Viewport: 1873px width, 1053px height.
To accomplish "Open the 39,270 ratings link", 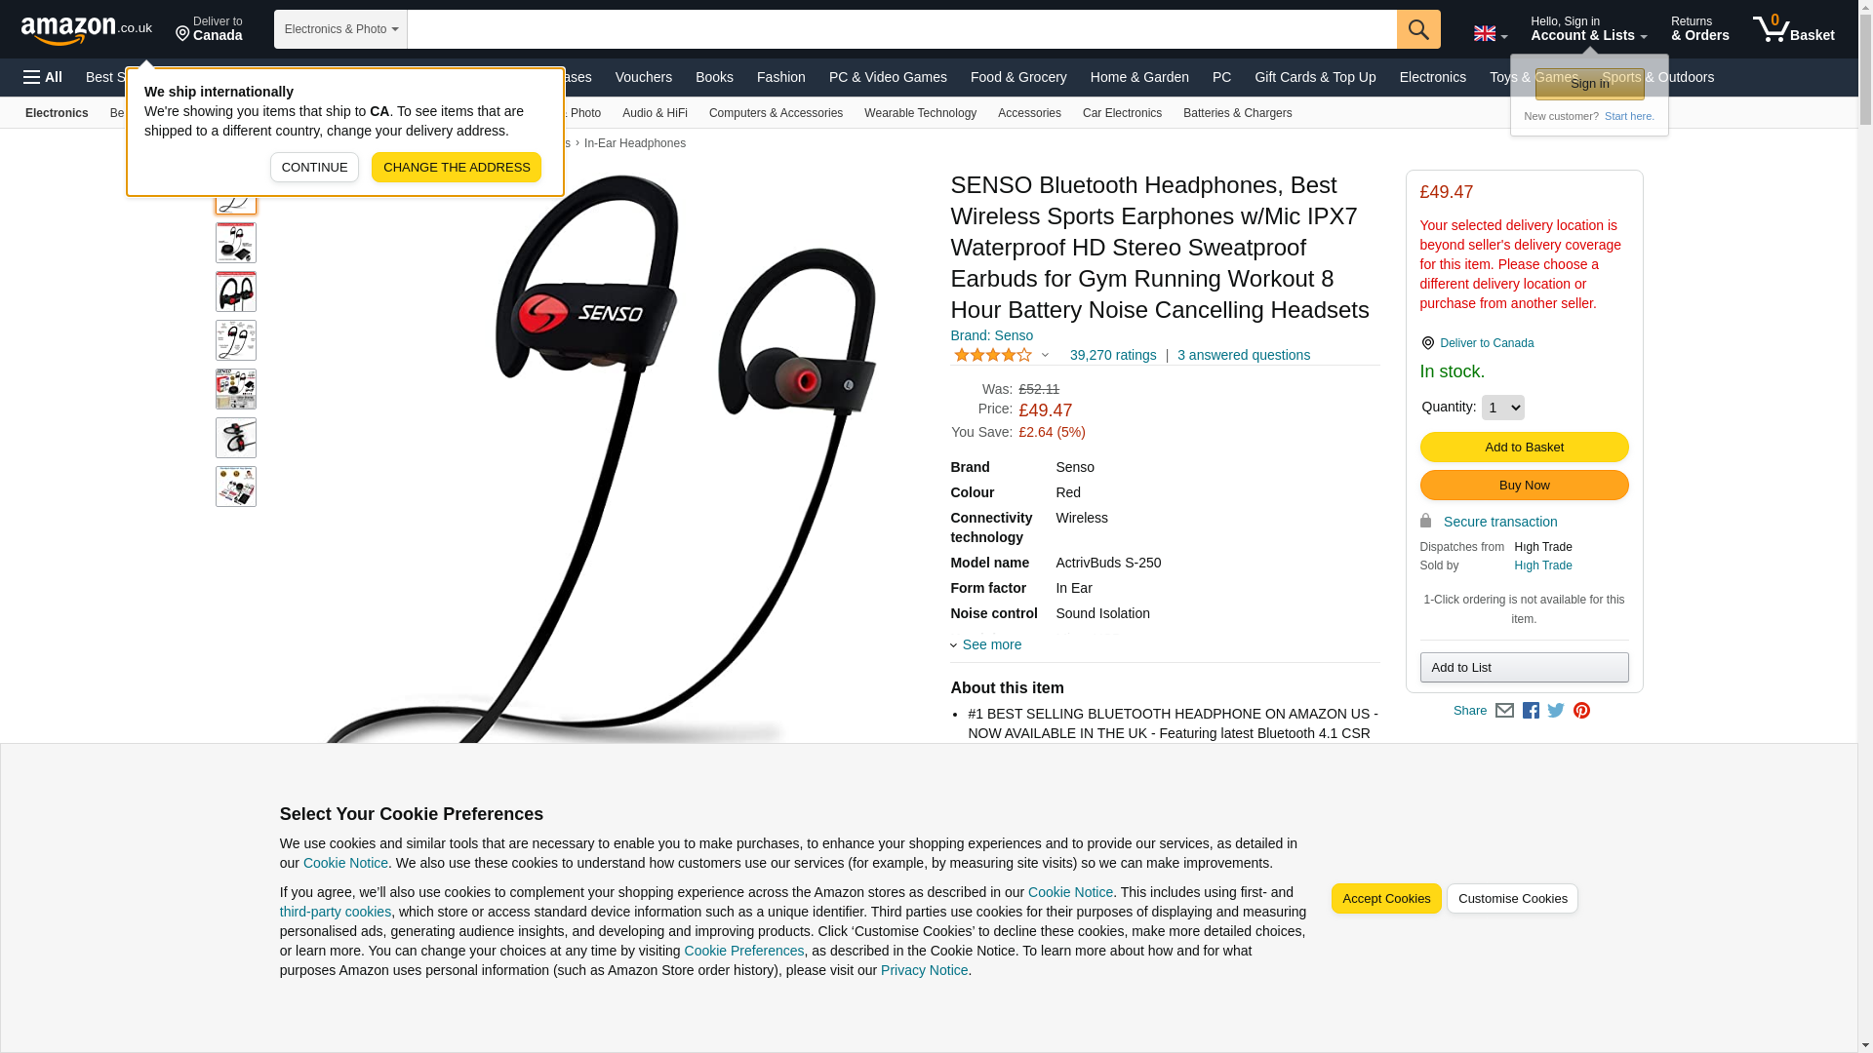I will (x=1113, y=355).
